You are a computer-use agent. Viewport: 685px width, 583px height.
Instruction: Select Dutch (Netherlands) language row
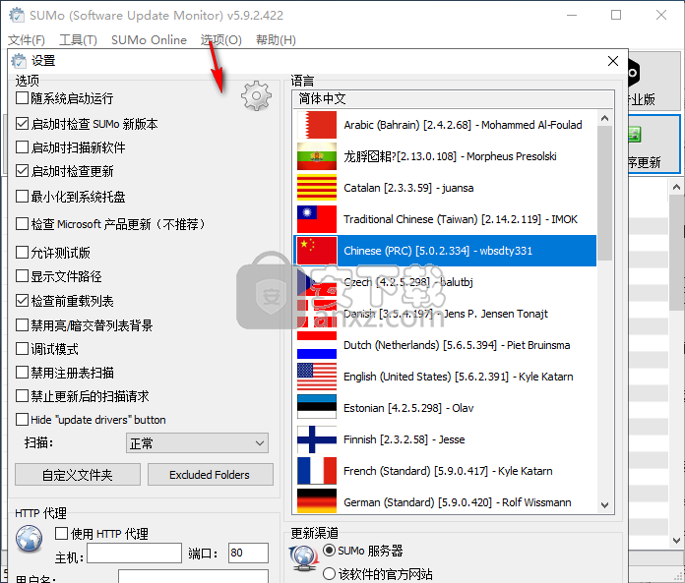[446, 345]
